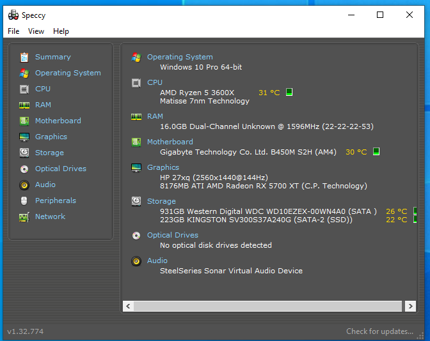
Task: Click the 31 °C CPU temperature value
Action: point(269,93)
